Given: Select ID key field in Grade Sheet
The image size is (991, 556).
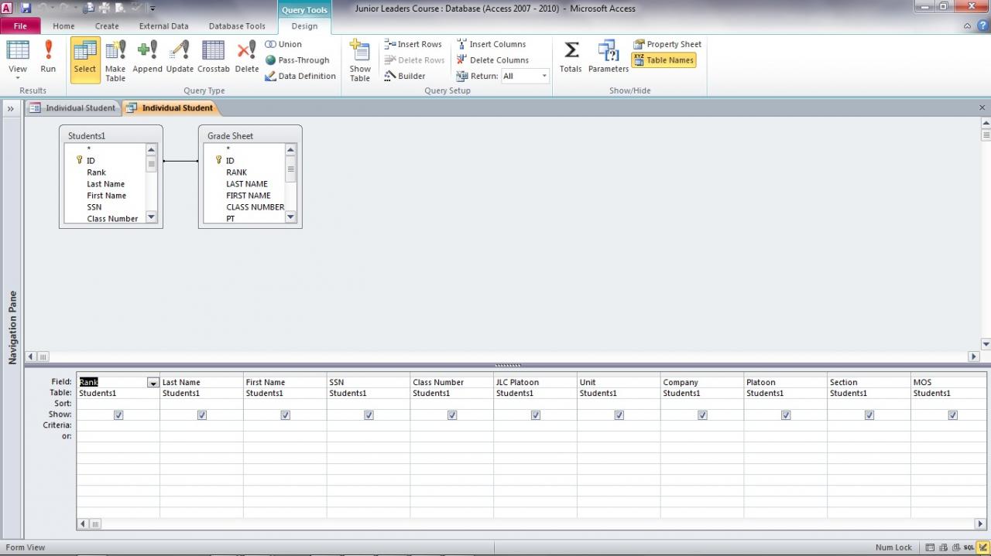Looking at the screenshot, I should tap(229, 161).
